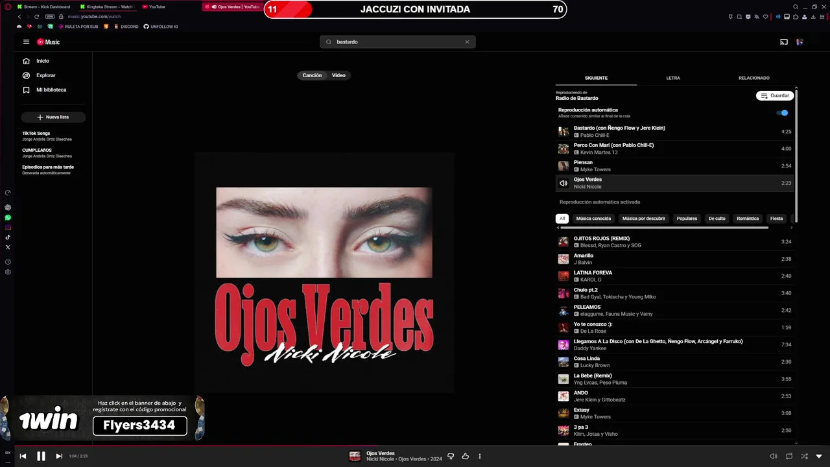Switch to Video mode
Screen dimensions: 830x467
[338, 75]
